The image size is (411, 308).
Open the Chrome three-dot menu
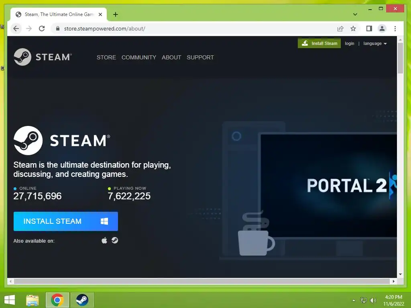coord(395,28)
